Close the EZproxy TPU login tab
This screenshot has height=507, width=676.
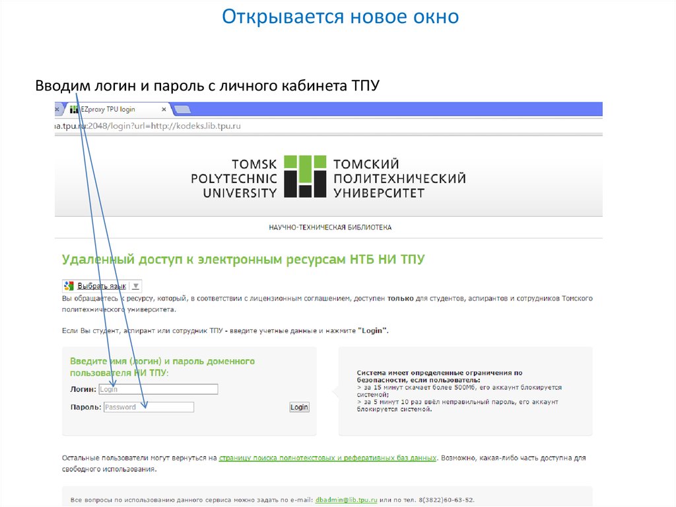[164, 110]
